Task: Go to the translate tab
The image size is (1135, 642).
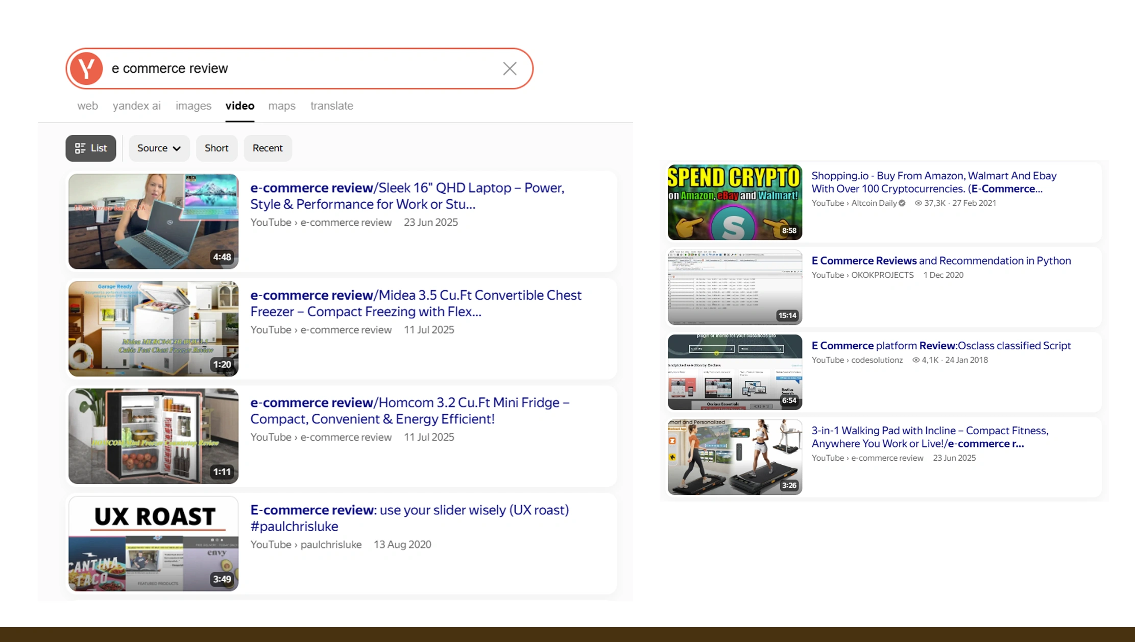Action: (x=331, y=106)
